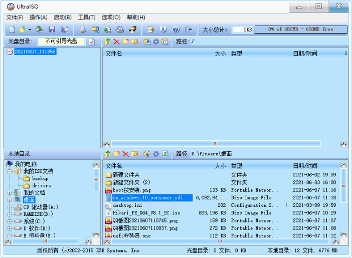Click 日期/时间 column header in disc pane
The image size is (352, 258).
tap(305, 54)
